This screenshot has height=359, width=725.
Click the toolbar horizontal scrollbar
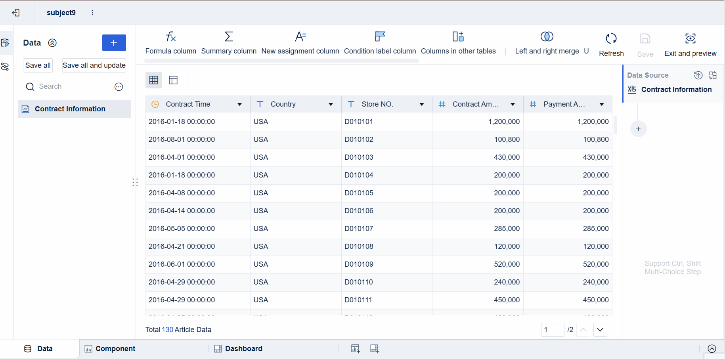click(281, 61)
